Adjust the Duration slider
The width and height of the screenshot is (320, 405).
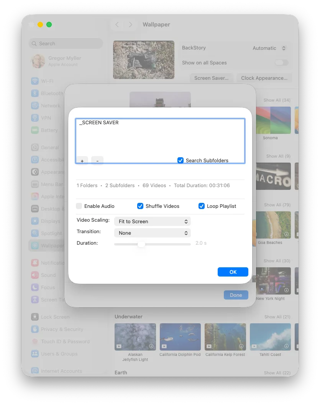point(141,244)
